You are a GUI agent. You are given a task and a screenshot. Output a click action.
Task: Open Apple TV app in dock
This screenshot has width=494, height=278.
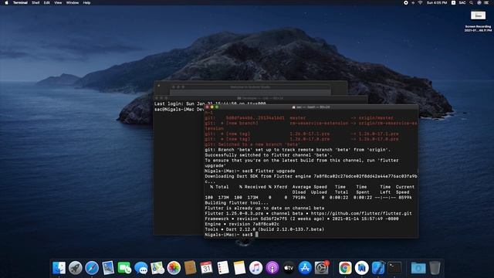click(x=288, y=268)
